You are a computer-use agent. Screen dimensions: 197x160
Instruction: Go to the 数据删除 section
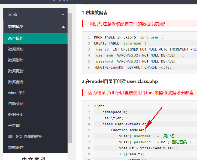click(16, 60)
